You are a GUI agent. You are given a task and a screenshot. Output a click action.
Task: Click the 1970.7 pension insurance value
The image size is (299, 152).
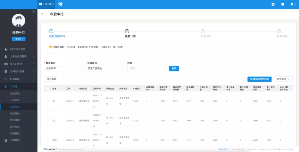coord(162,140)
